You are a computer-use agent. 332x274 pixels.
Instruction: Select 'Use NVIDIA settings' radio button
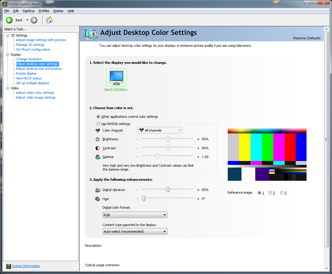[x=98, y=124]
